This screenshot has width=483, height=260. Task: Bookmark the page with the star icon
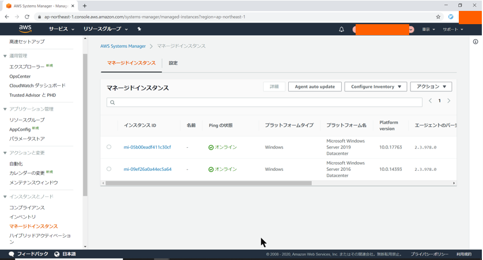438,17
